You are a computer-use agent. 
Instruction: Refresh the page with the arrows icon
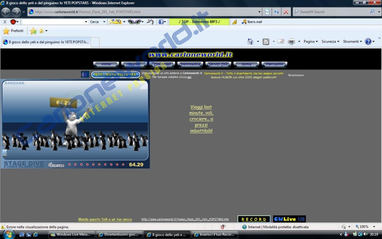[x=276, y=12]
